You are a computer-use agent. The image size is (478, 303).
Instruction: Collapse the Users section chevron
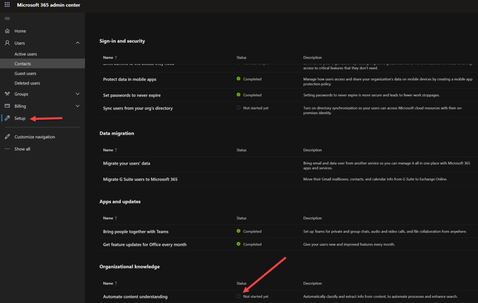click(x=77, y=43)
